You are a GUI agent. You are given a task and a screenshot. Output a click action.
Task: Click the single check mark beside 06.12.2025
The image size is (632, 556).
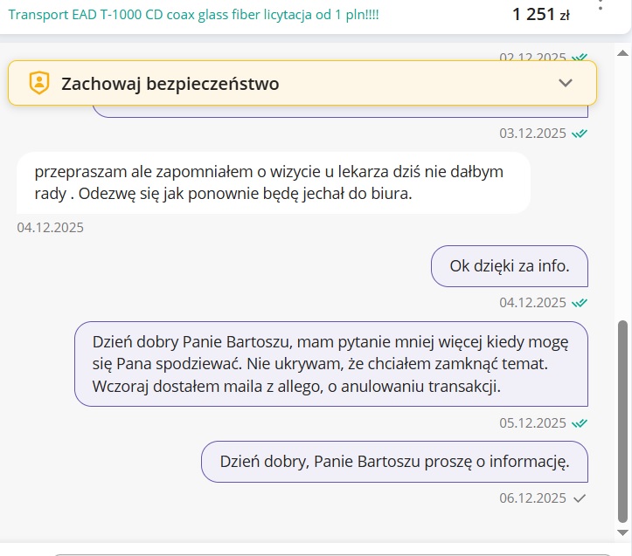point(579,498)
